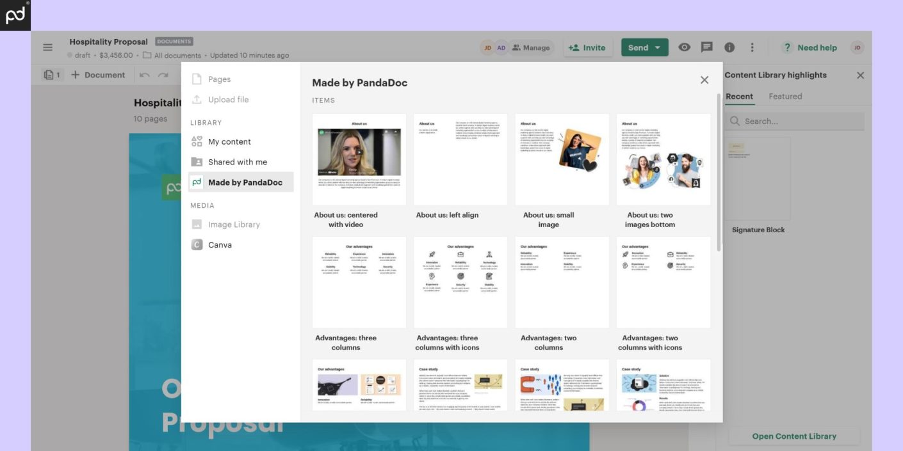Image resolution: width=903 pixels, height=451 pixels.
Task: Open Canva from the media list
Action: [x=220, y=245]
